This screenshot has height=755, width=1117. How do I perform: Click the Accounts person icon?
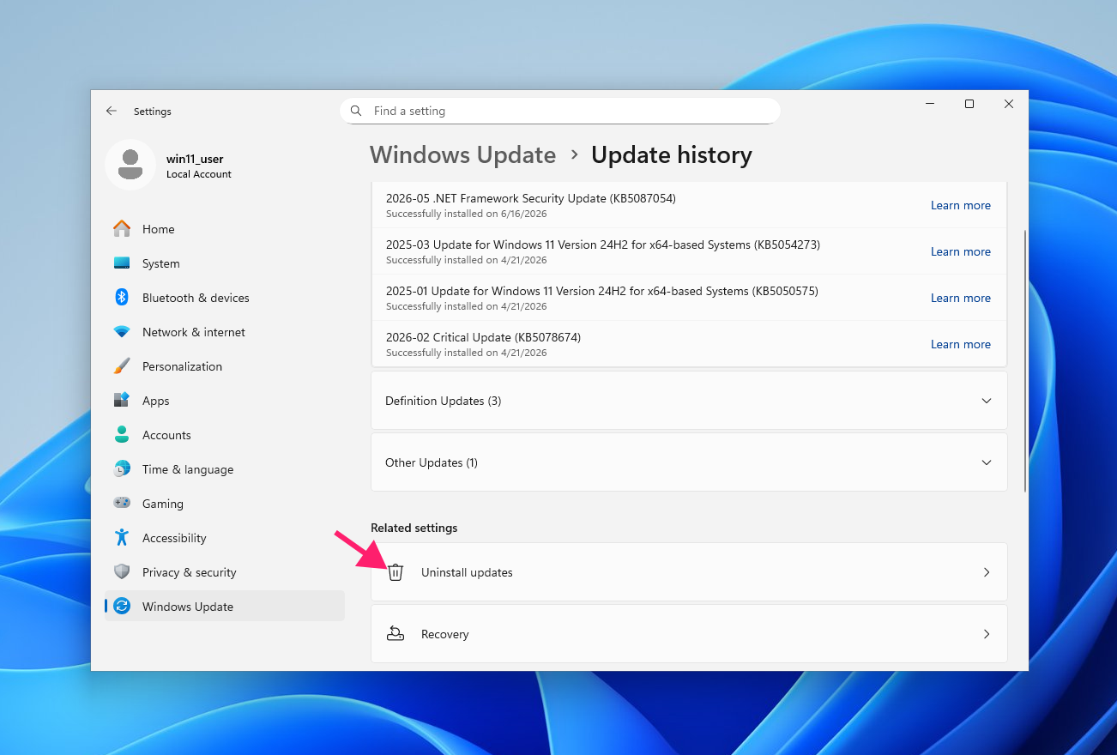point(122,435)
